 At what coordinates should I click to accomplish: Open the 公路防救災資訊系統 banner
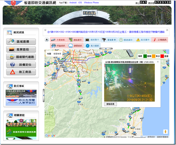tap(21, 94)
